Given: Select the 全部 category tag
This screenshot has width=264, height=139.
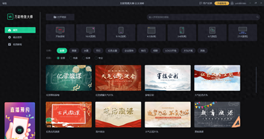Looking at the screenshot, I should (x=62, y=51).
